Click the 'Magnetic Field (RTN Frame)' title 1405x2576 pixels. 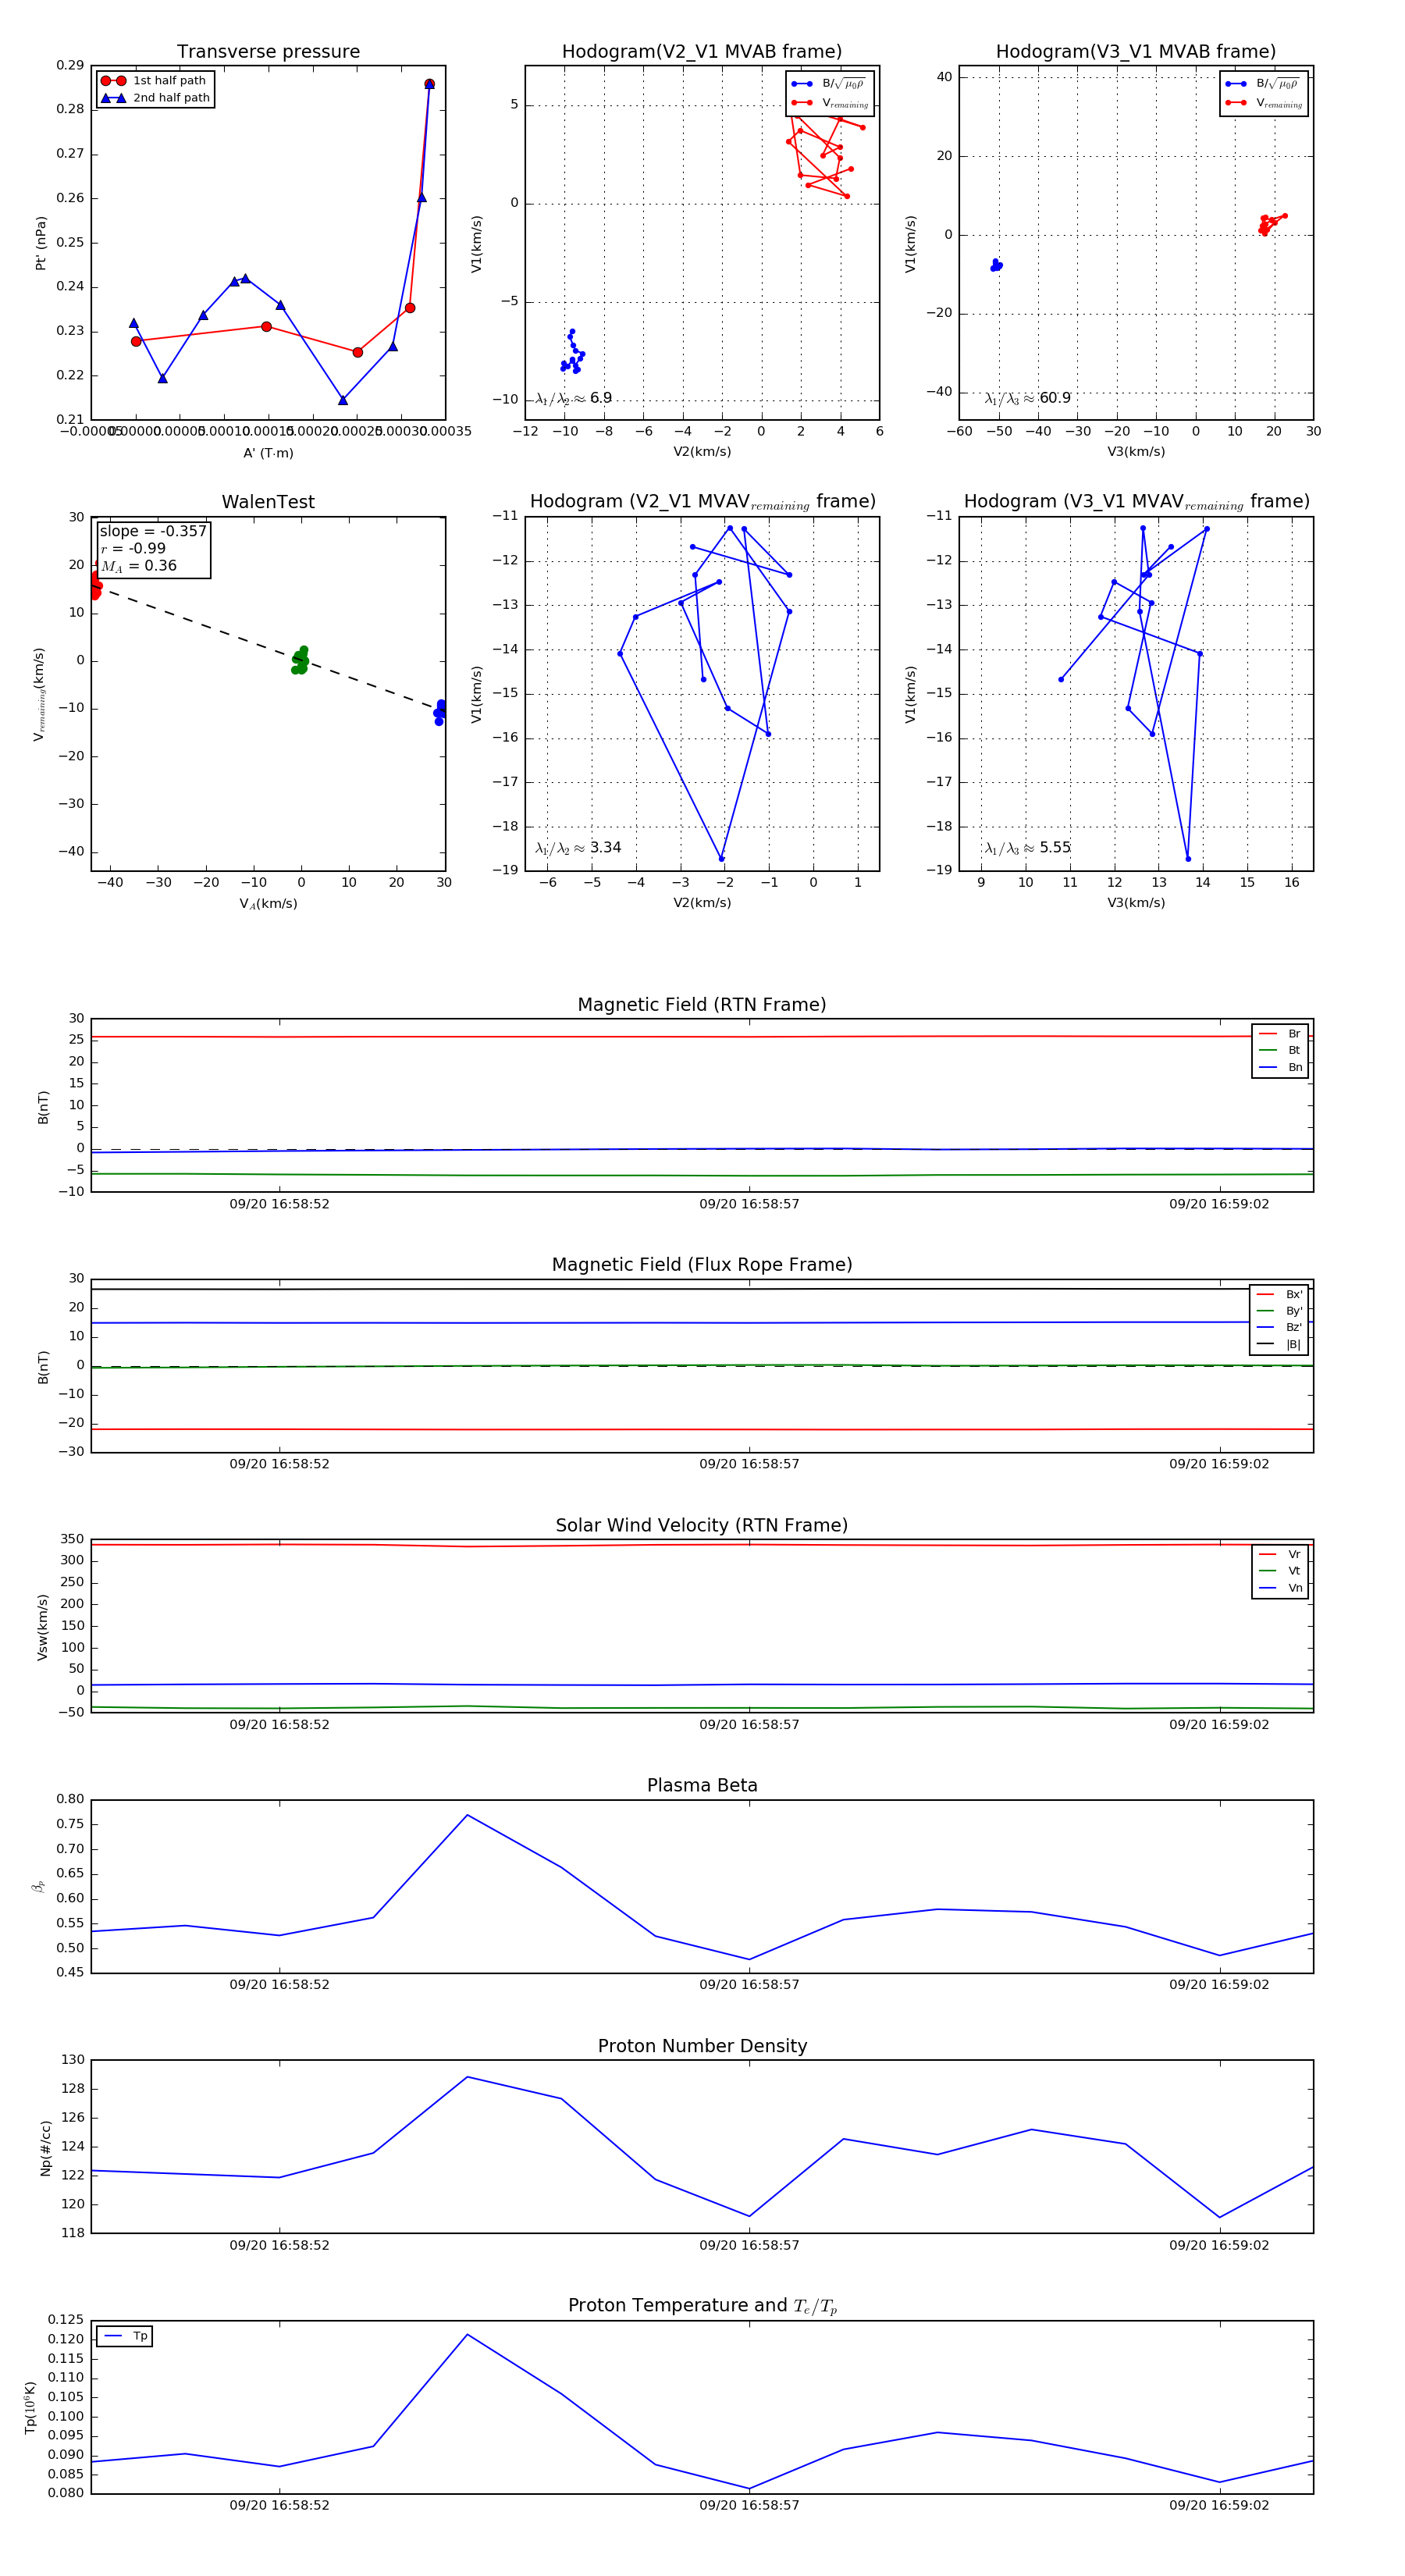coord(702,1005)
